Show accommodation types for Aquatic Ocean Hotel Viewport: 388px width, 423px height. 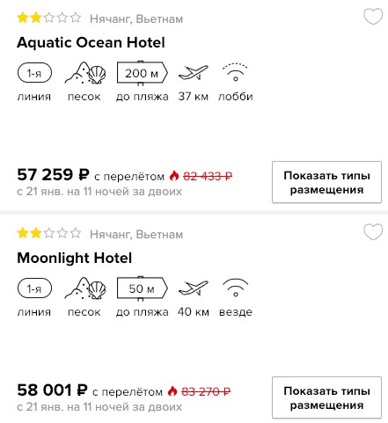(326, 182)
